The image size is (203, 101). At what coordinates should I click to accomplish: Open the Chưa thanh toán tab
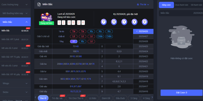[181, 5]
